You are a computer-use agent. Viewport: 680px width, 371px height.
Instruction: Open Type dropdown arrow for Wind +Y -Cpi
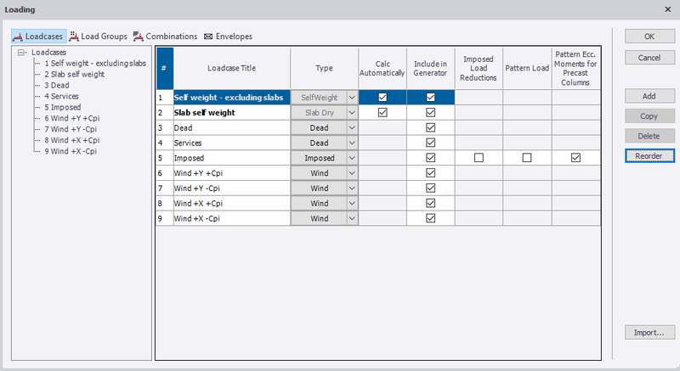pos(352,188)
